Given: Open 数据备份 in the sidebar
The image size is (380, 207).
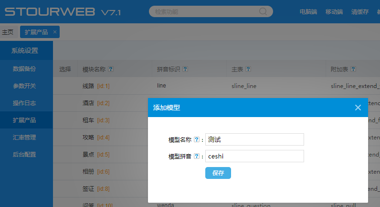Looking at the screenshot, I should (24, 69).
